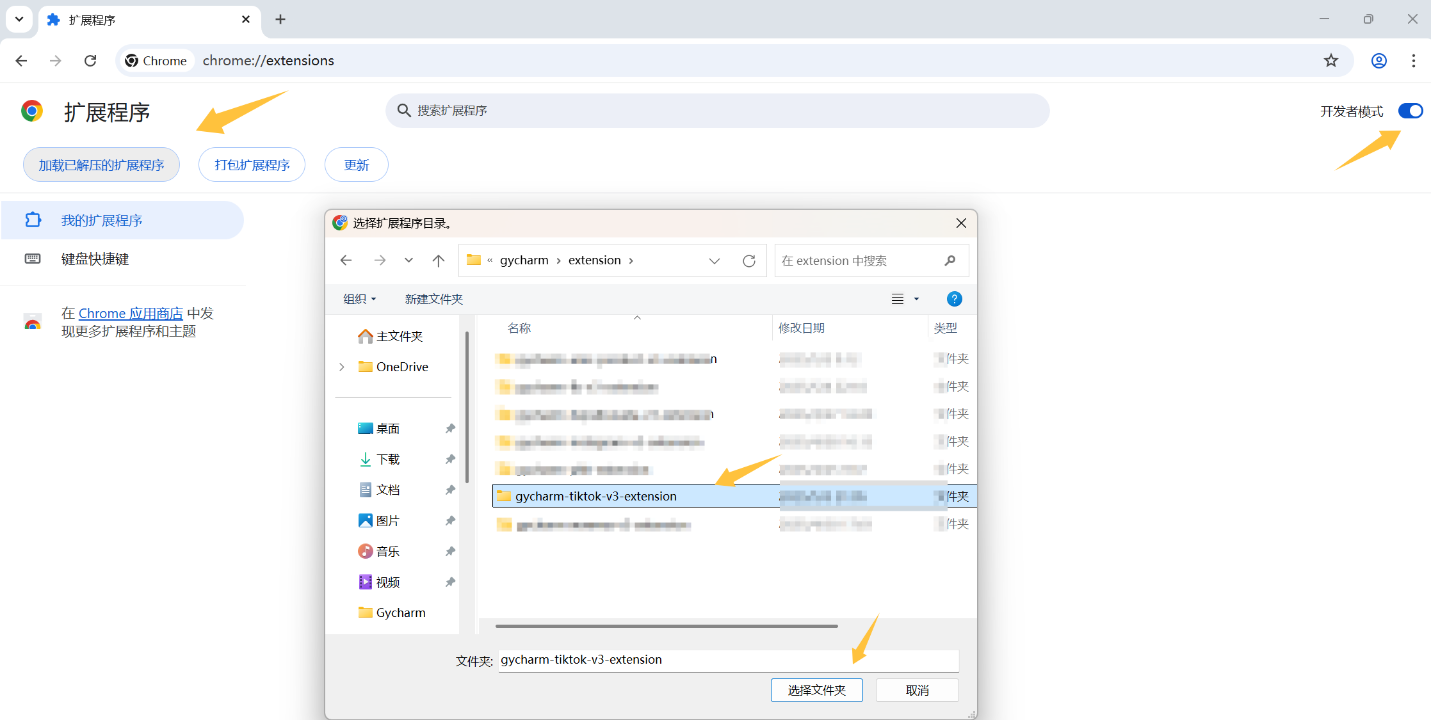Add a new browser tab
The image size is (1431, 720).
click(280, 19)
